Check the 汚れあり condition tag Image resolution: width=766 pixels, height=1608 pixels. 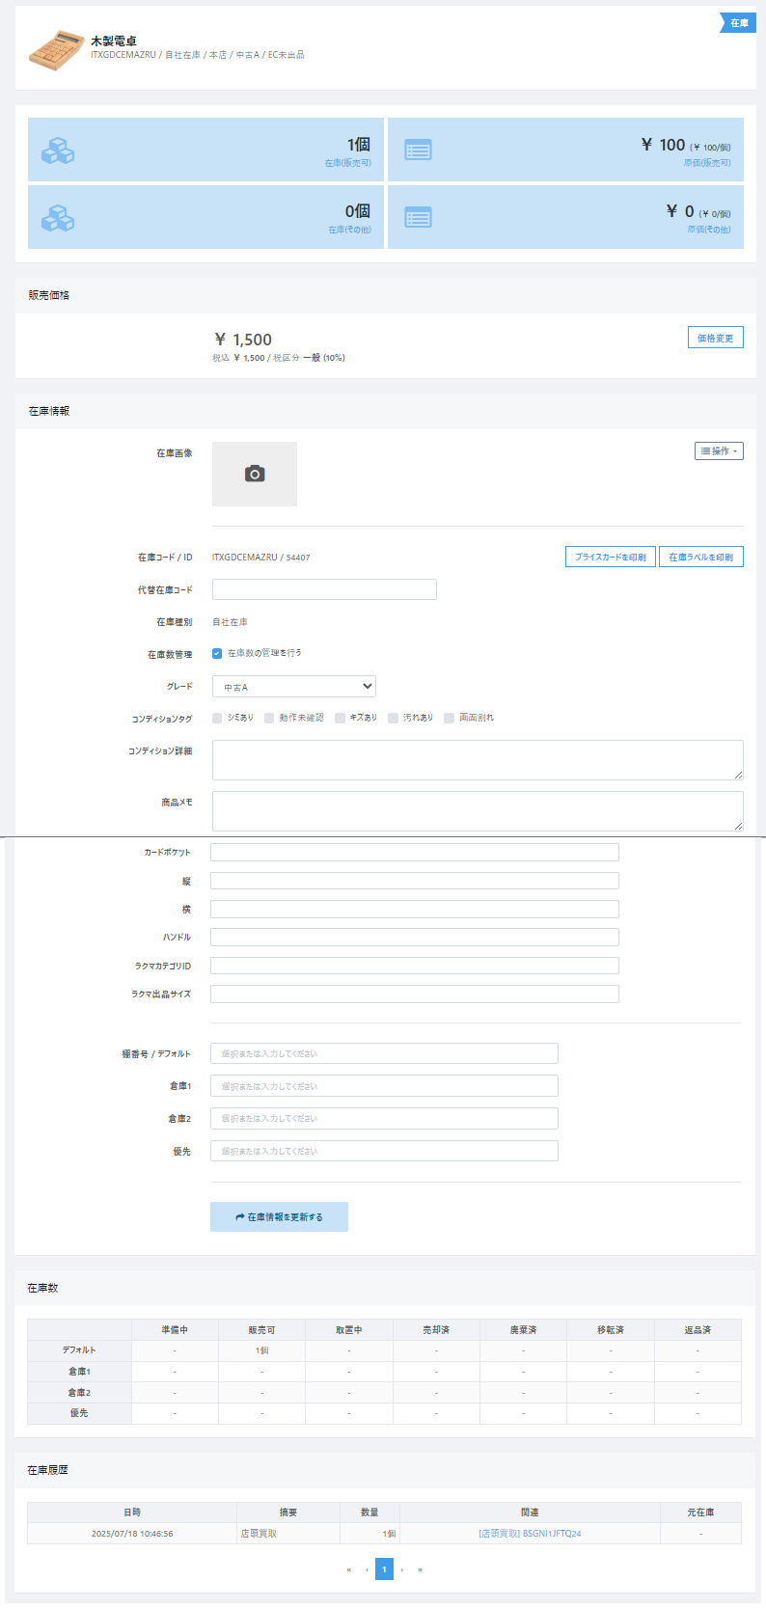[393, 718]
